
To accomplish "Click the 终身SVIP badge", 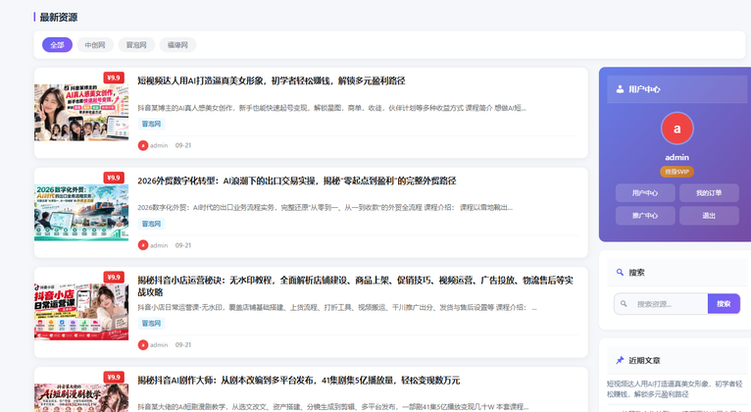I will (x=676, y=172).
